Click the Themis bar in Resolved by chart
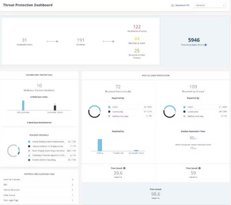 tap(100, 145)
